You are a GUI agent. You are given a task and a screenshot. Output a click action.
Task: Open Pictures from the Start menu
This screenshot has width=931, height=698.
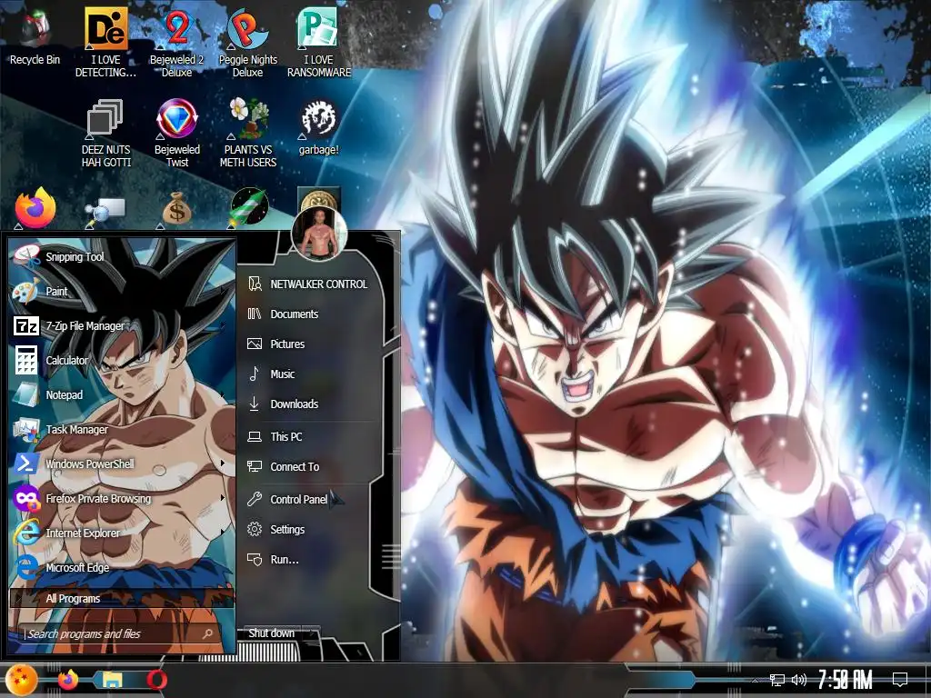(x=310, y=344)
